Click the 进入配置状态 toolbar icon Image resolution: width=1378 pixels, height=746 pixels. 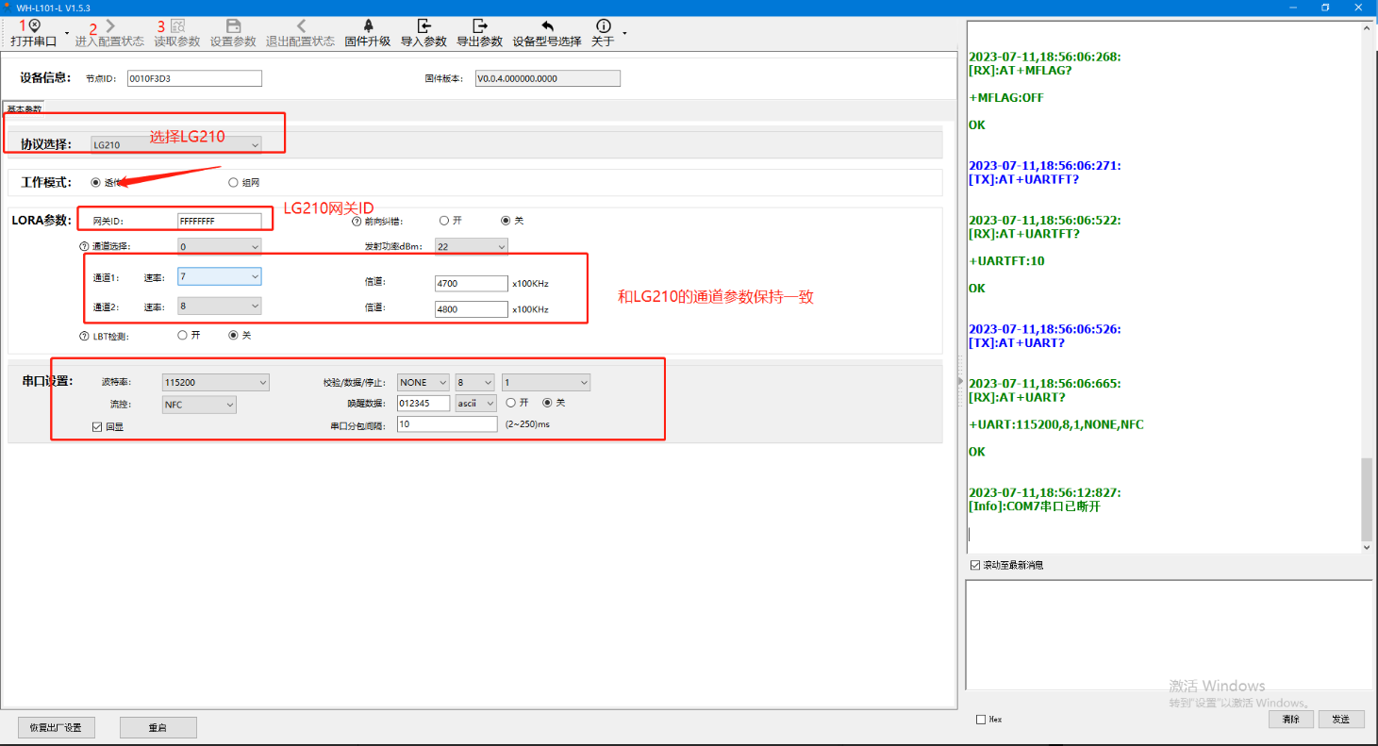110,26
